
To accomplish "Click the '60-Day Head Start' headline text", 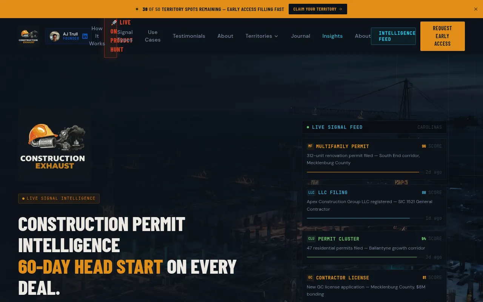I will (91, 267).
